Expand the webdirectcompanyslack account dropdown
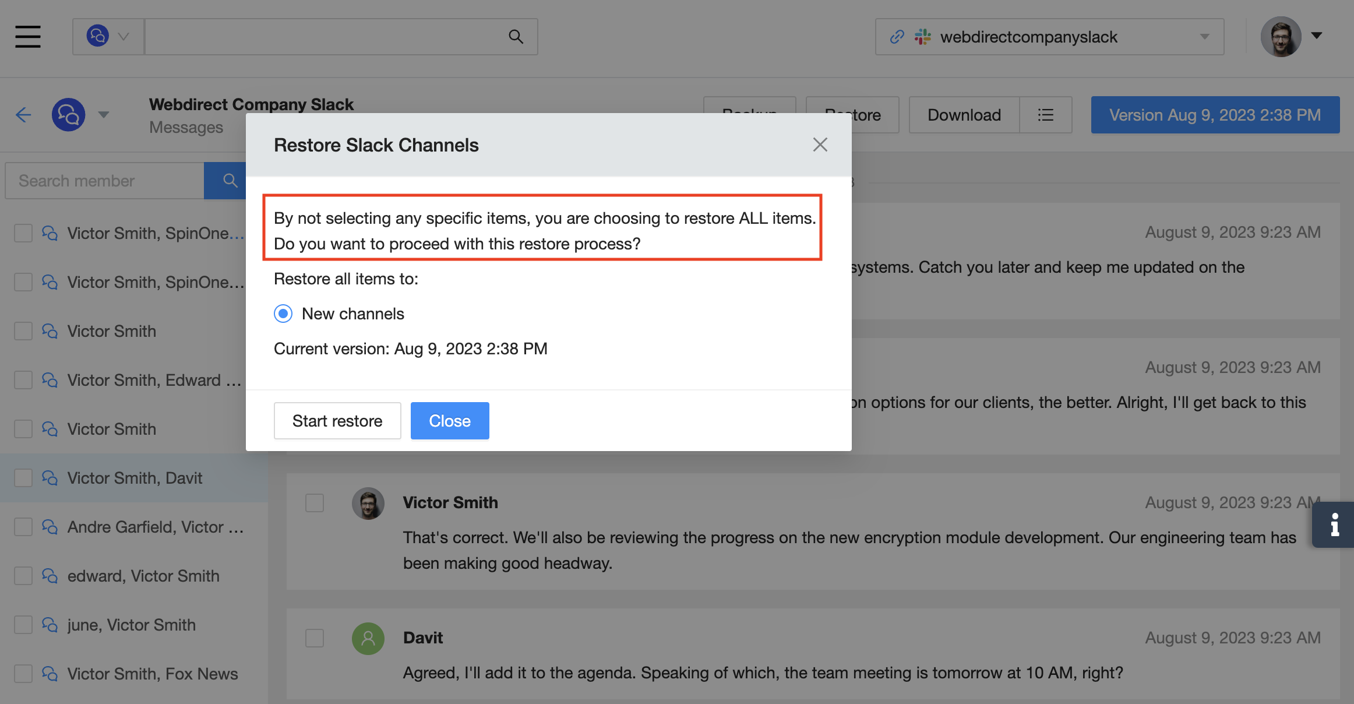The height and width of the screenshot is (704, 1354). point(1204,37)
